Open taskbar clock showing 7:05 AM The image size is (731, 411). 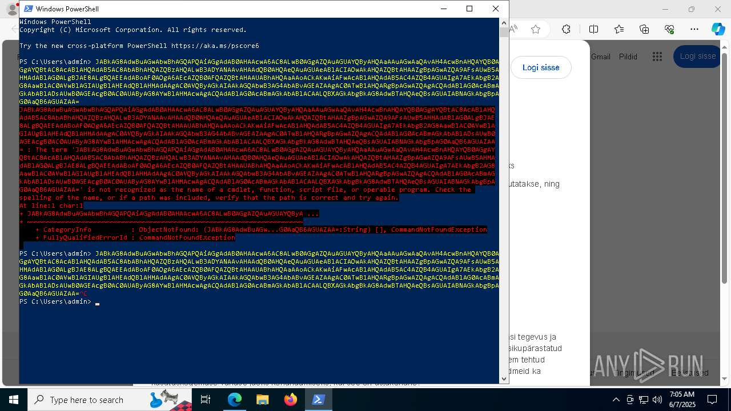682,400
